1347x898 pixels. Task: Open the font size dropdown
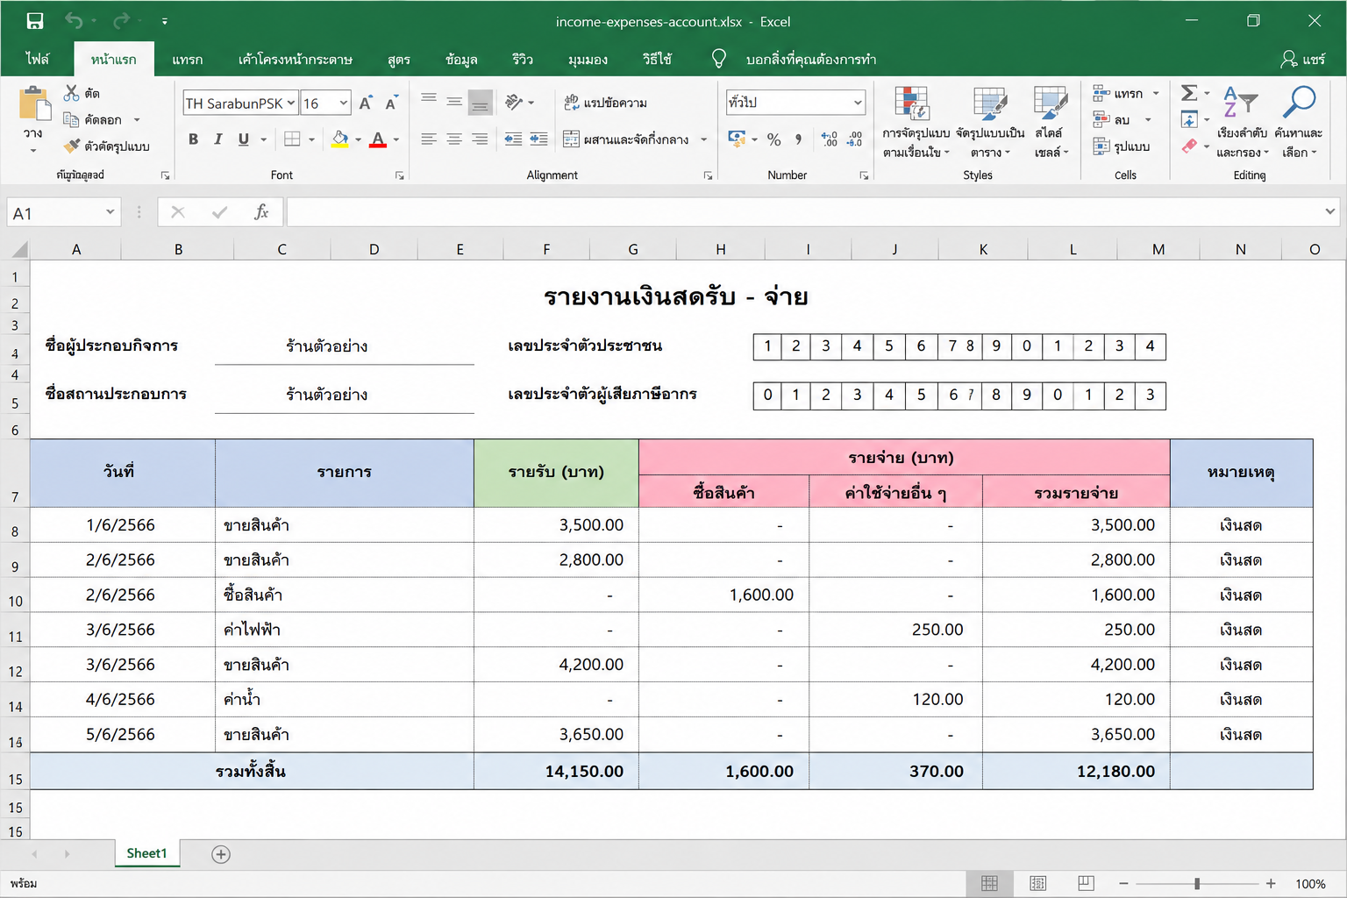[344, 103]
